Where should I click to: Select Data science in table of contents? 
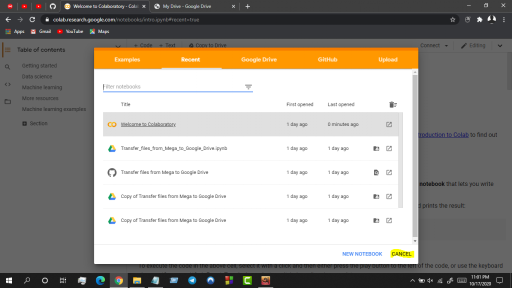coord(37,76)
